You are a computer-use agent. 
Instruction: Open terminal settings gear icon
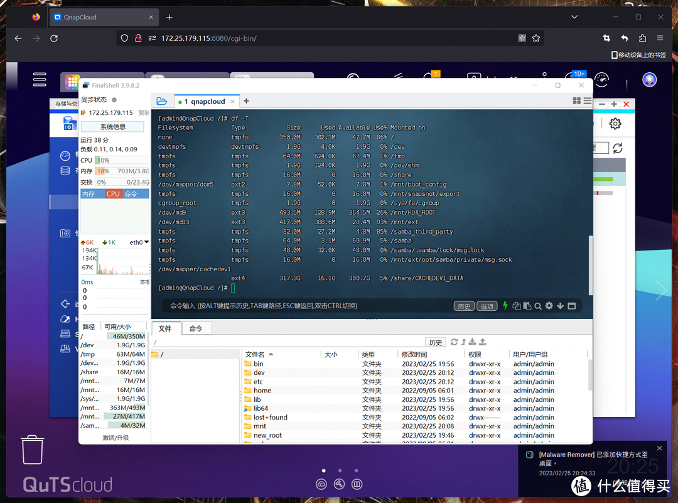[549, 306]
